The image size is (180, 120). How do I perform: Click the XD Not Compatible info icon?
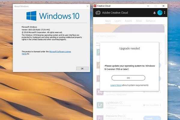(144, 92)
